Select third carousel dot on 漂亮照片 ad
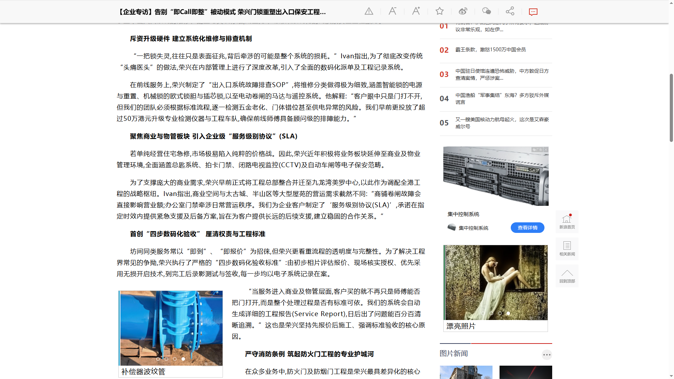Screen dimensions: 674x379 [500, 313]
